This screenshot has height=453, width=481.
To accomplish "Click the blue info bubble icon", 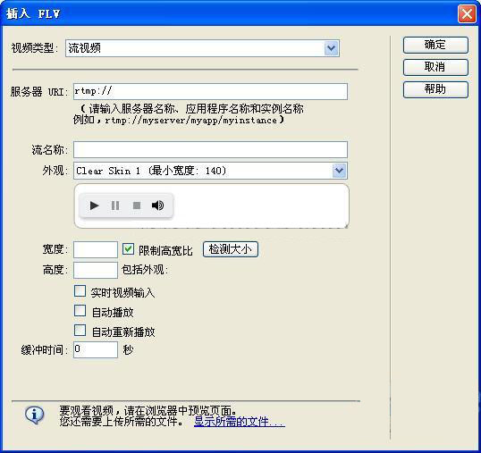I will coord(34,415).
